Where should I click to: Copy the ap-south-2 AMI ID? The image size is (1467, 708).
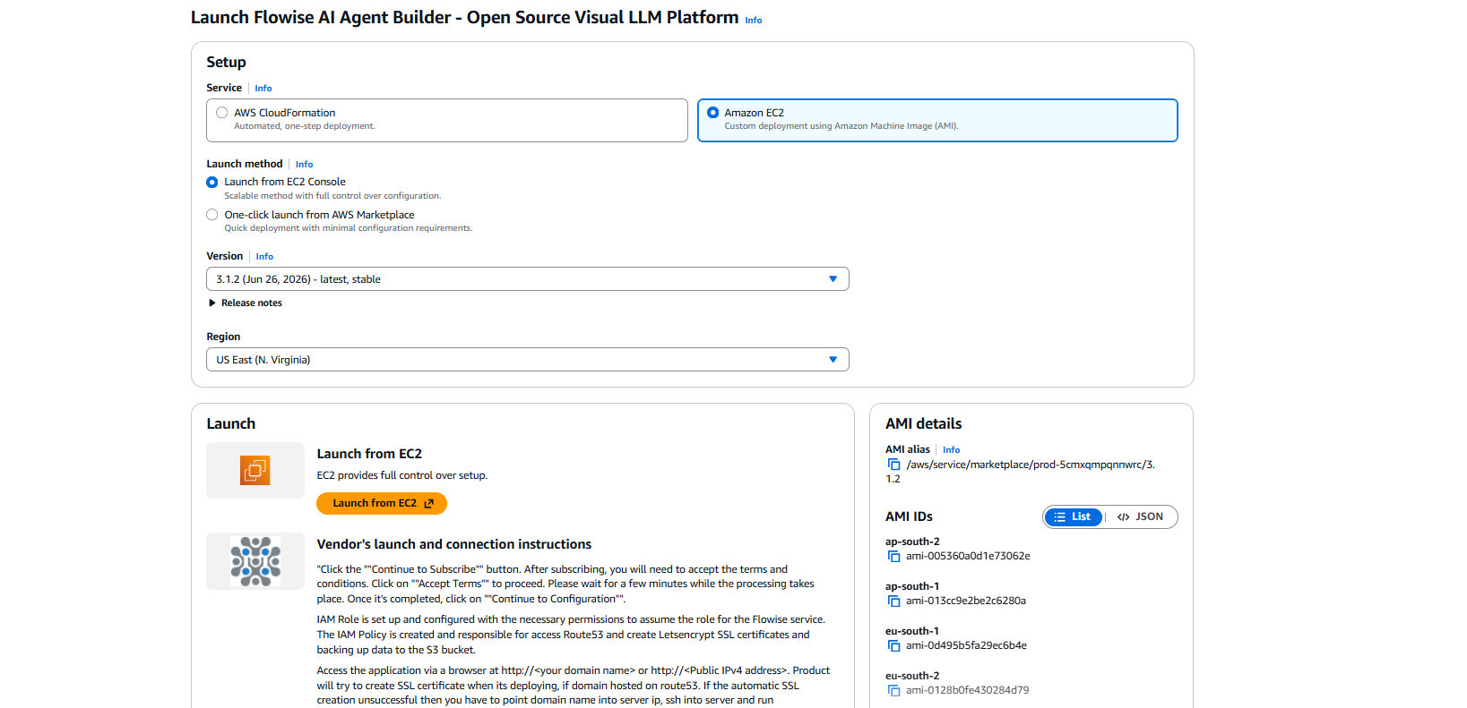(893, 556)
